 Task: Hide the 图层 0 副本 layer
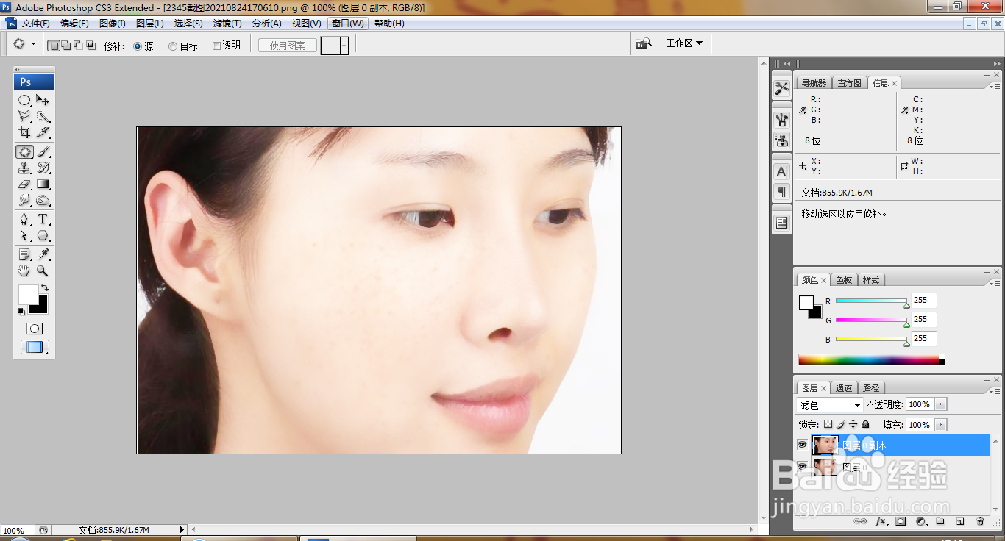click(802, 445)
